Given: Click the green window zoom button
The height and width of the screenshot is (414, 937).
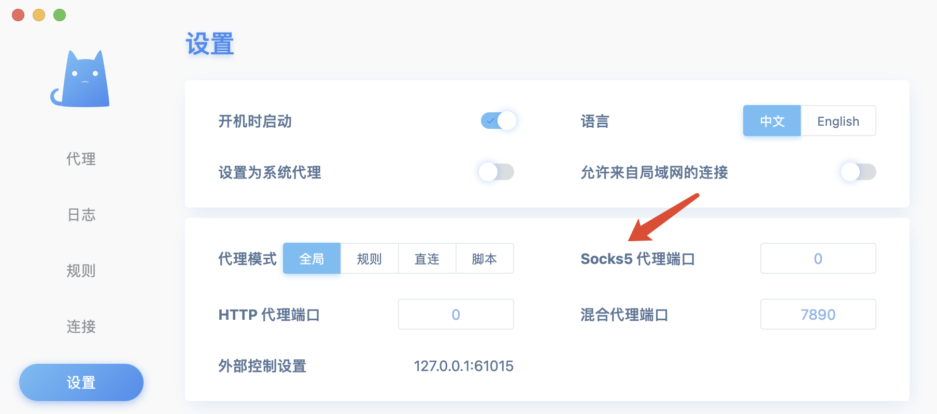Looking at the screenshot, I should pyautogui.click(x=60, y=15).
